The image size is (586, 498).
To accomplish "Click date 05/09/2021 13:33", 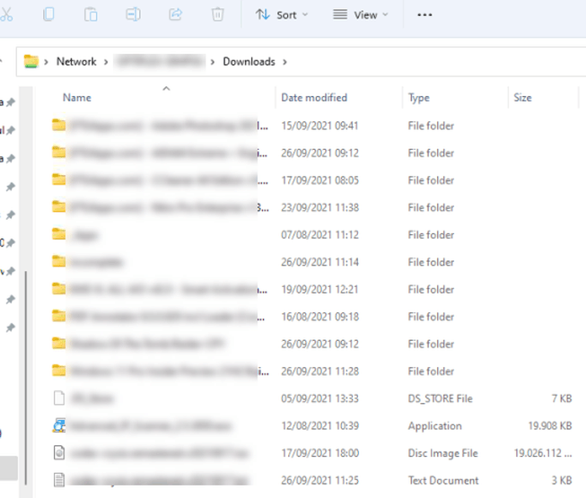I will pyautogui.click(x=319, y=398).
